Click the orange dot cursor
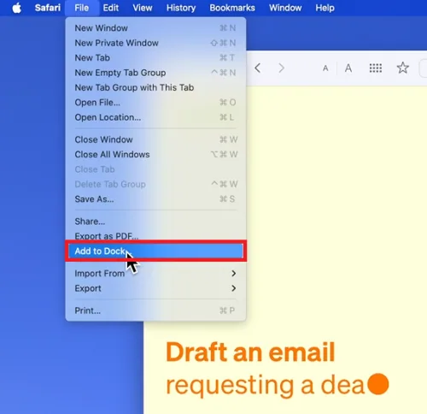The image size is (427, 414). (x=377, y=384)
